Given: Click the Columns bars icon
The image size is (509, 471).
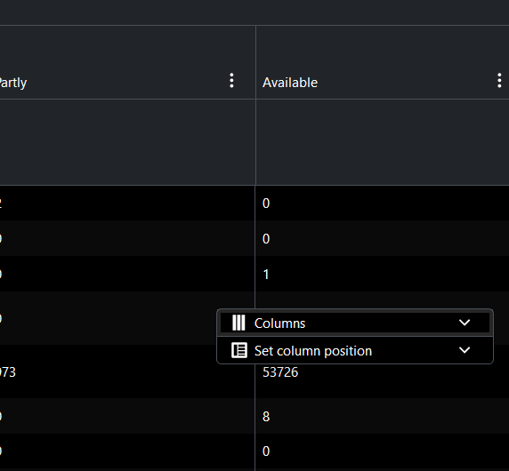Looking at the screenshot, I should pos(238,323).
